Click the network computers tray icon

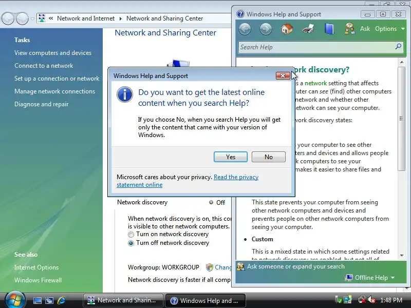click(x=348, y=300)
